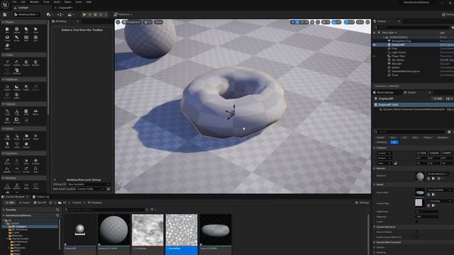Switch to the Output Log tab
Viewport: 454px width, 255px height.
40,197
